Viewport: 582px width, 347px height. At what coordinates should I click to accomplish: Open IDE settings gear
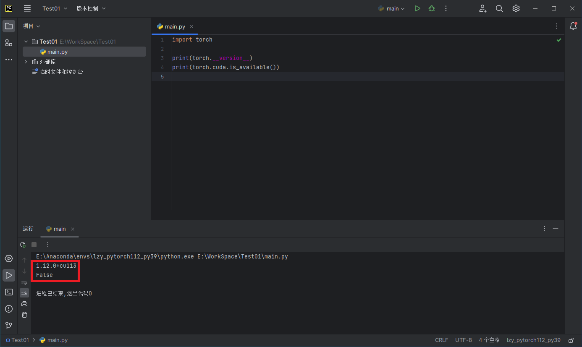point(516,8)
